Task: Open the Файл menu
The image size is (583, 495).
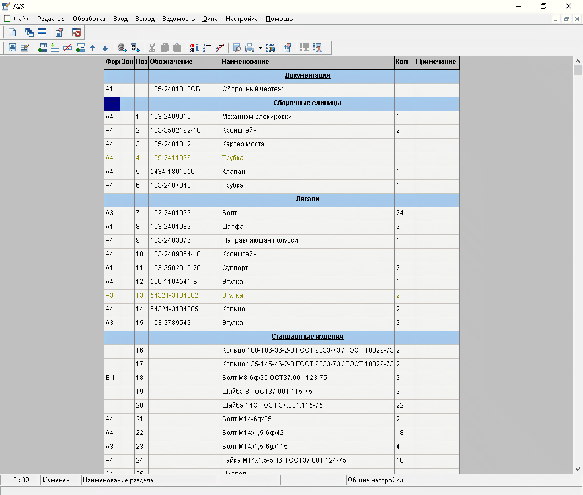Action: [x=21, y=19]
